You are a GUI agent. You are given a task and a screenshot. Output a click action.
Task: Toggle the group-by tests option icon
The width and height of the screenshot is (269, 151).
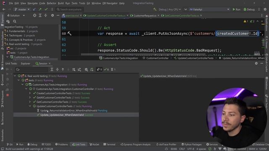coord(74,69)
